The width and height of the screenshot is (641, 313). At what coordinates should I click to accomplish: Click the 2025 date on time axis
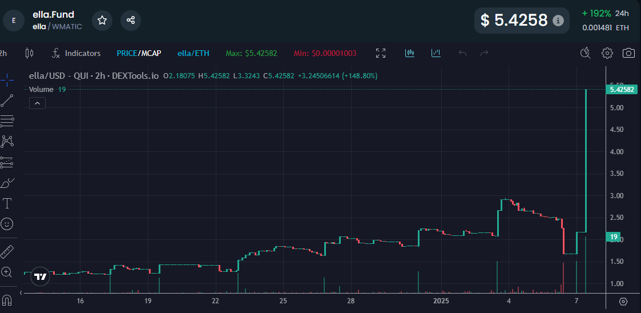(441, 301)
